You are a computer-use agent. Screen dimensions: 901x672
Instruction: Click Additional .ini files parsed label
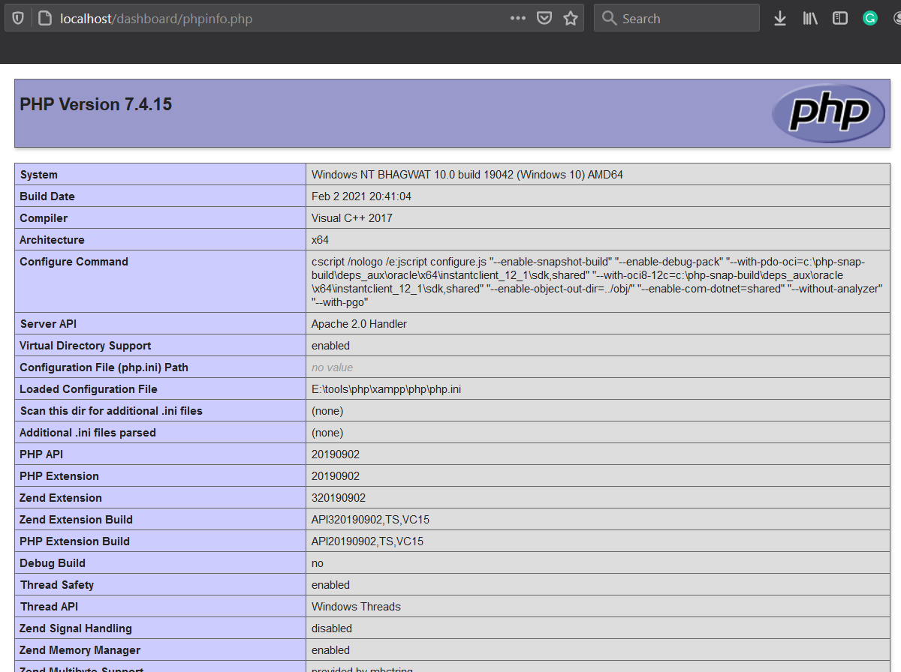(88, 433)
